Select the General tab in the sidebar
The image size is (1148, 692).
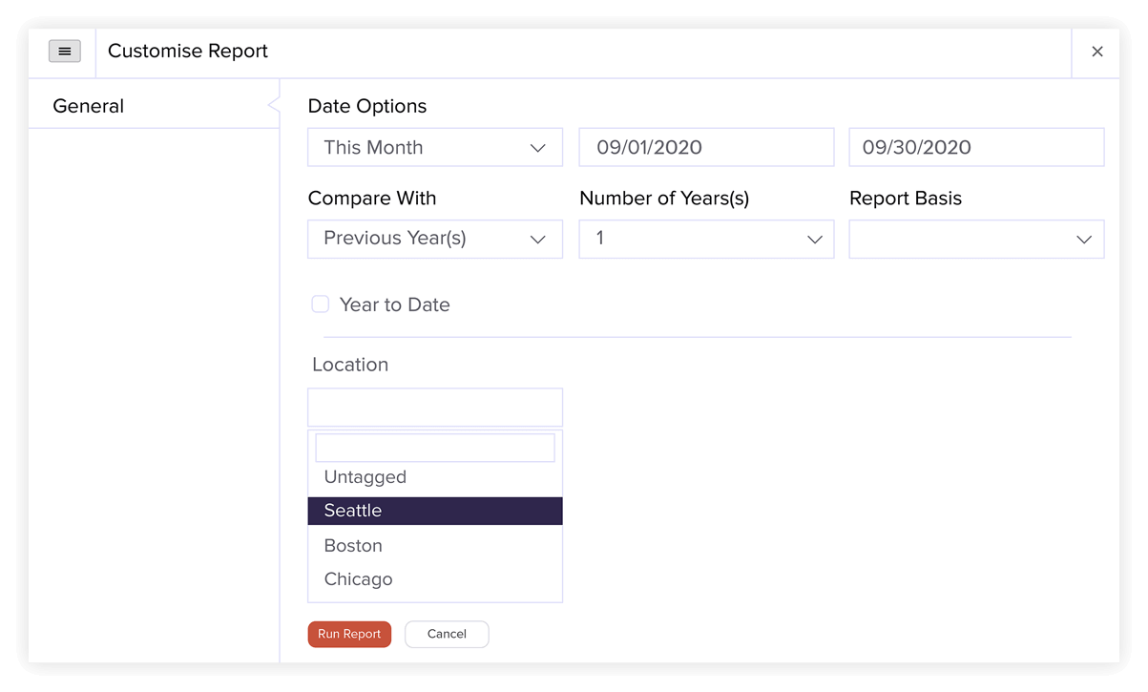[88, 105]
